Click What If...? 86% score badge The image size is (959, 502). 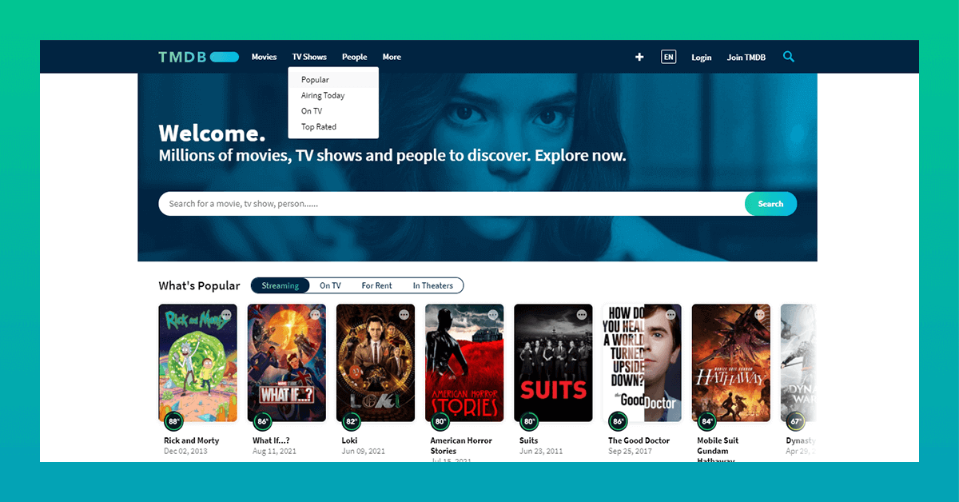263,421
